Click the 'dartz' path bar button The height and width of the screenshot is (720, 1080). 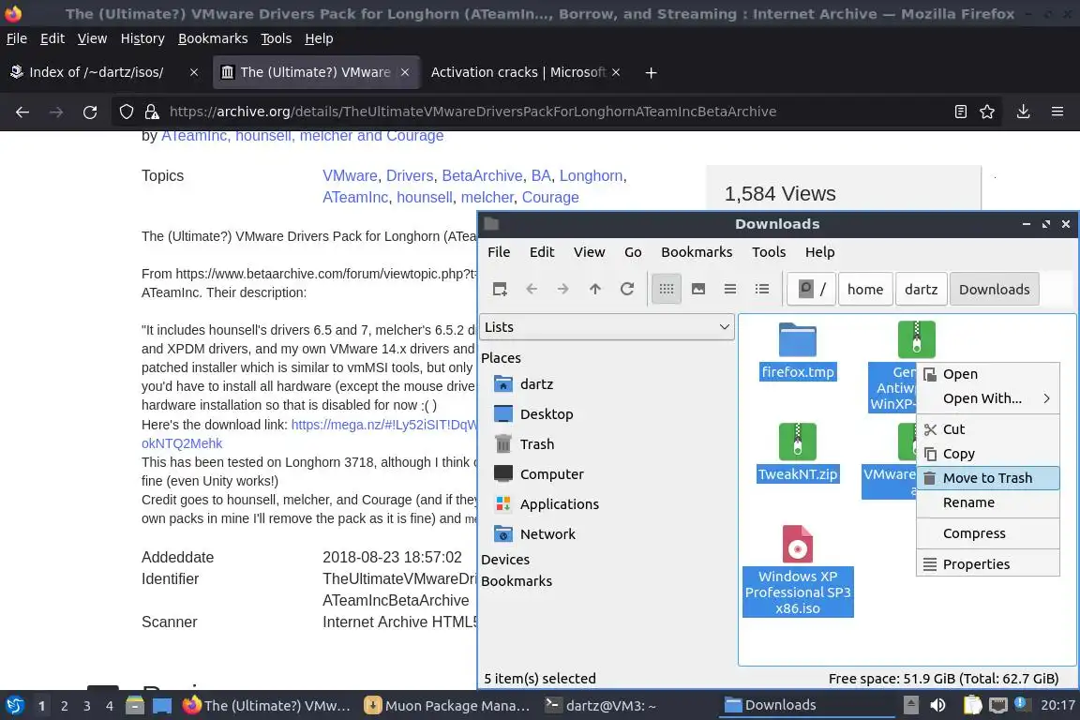[921, 290]
